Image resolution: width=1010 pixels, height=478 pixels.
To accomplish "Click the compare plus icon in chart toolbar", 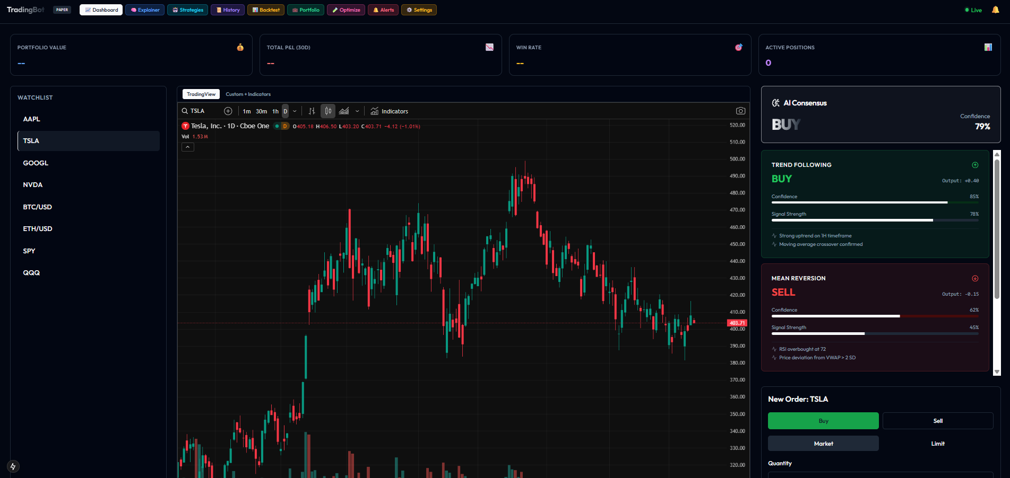I will click(x=228, y=111).
